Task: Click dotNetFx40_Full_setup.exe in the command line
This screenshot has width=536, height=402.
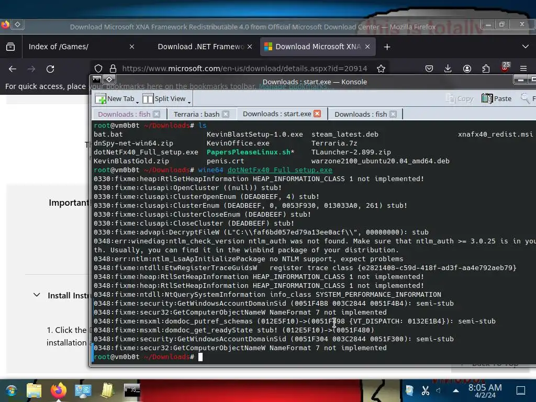Action: tap(280, 170)
